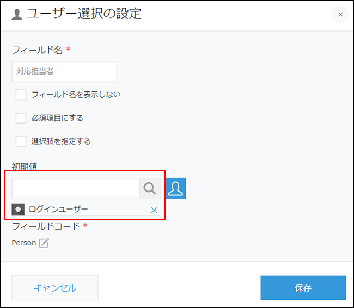Open the user picker blue person icon
The image size is (354, 308).
(x=176, y=188)
